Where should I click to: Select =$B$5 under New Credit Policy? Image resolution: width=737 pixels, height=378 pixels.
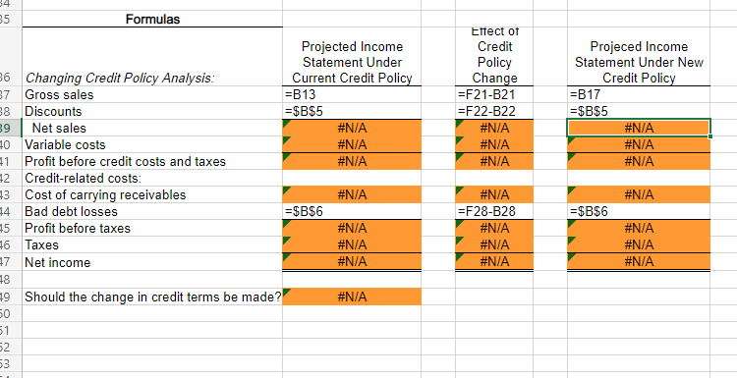639,111
